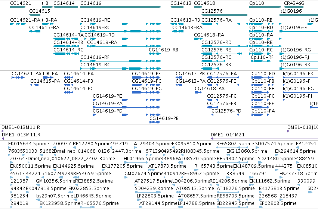The height and width of the screenshot is (209, 318).
Task: Click the tilB-RA transcript label
Action: click(49, 20)
